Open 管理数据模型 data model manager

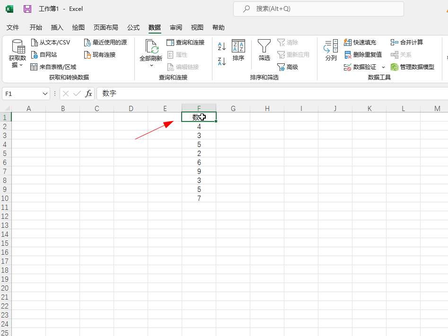click(412, 67)
